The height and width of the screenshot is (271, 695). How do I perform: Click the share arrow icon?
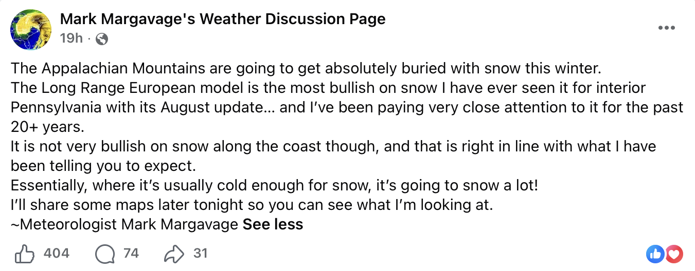coord(174,253)
